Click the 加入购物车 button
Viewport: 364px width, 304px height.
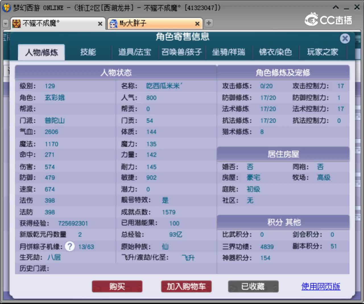[x=186, y=286]
